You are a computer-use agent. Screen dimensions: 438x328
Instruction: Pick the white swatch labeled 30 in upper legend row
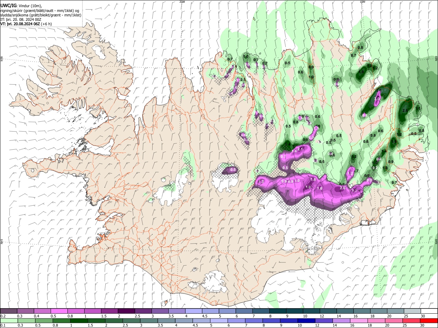[429, 311]
